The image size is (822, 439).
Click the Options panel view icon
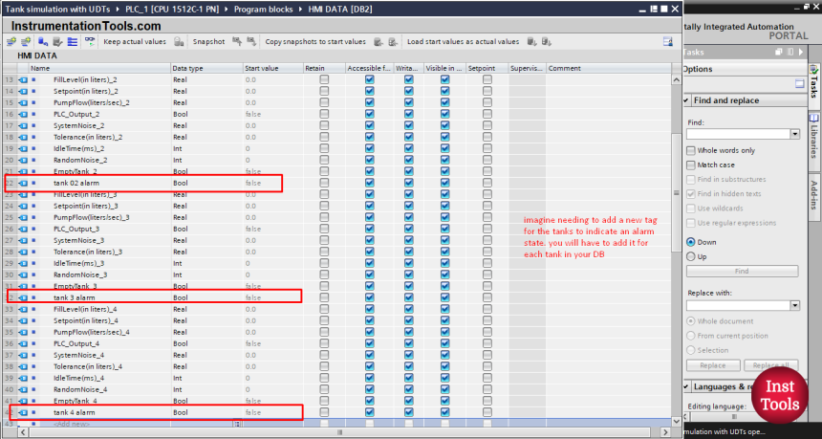[x=799, y=84]
